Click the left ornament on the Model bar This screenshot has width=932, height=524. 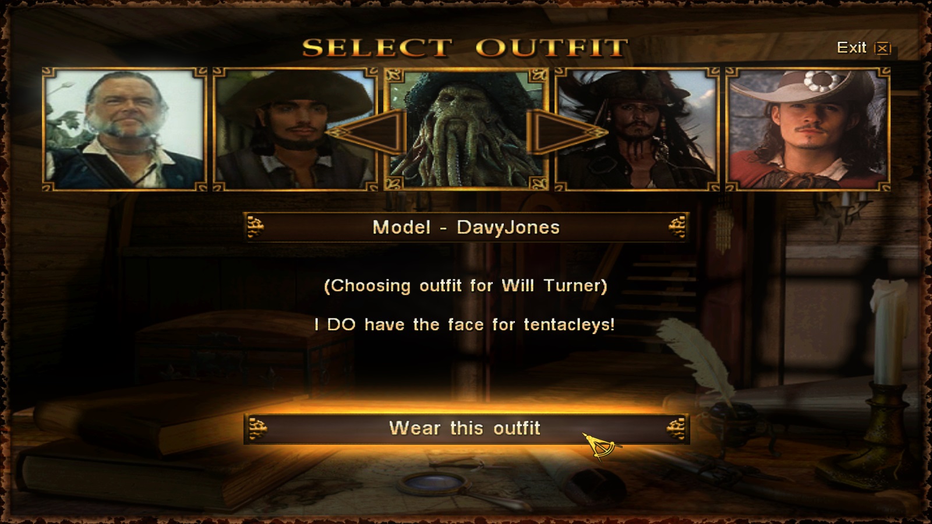point(256,227)
